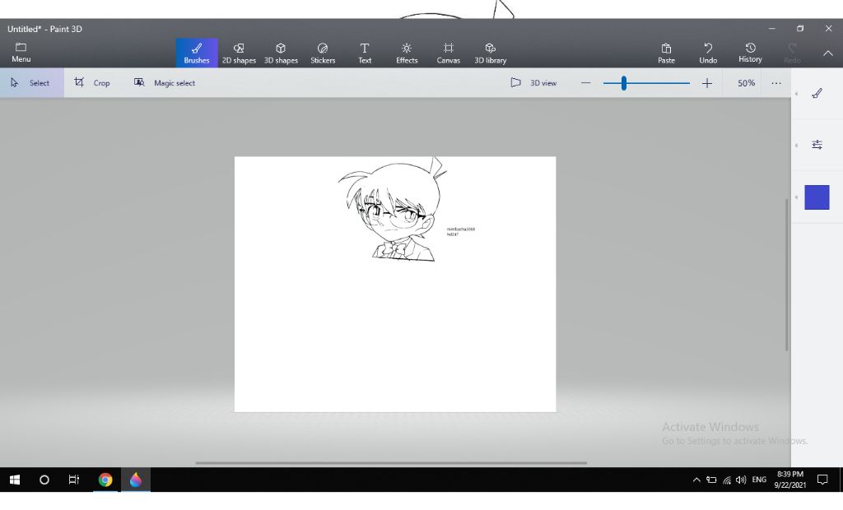Open the History panel
Viewport: 843px width, 510px height.
(750, 53)
